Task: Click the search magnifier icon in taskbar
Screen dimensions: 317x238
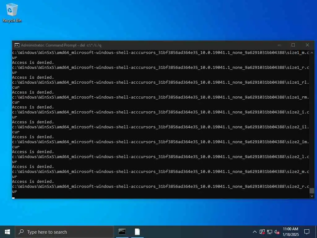Action: (x=21, y=232)
